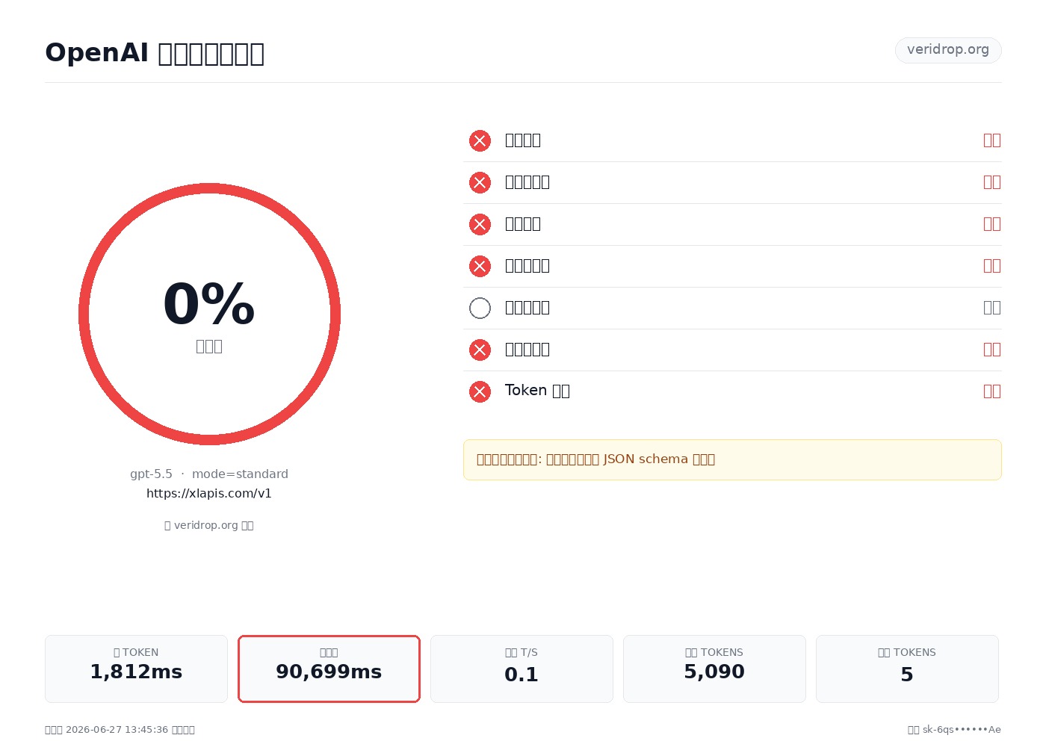Click the masked key sk-6qs••••••Ae text
The height and width of the screenshot is (747, 1046).
(962, 730)
